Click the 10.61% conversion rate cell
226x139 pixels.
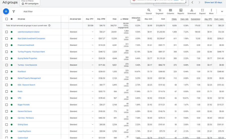pos(186,98)
